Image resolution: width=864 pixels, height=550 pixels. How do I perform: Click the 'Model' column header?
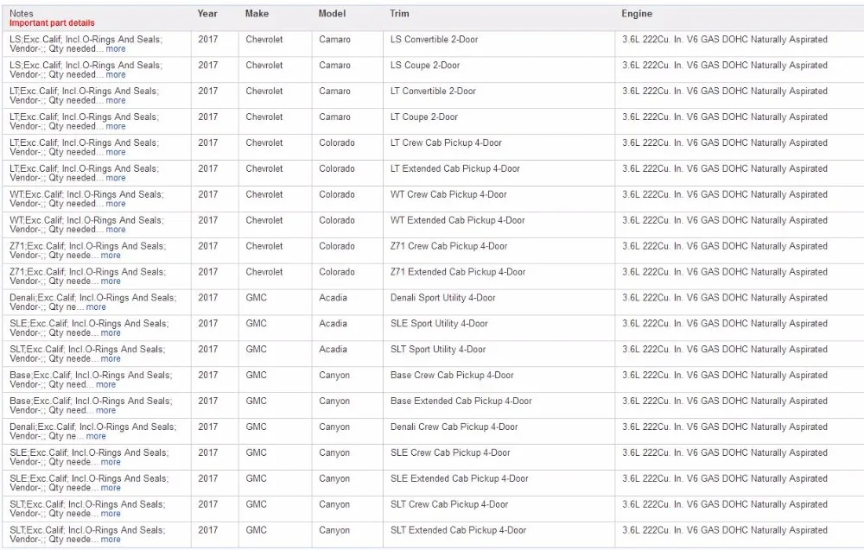[x=333, y=14]
